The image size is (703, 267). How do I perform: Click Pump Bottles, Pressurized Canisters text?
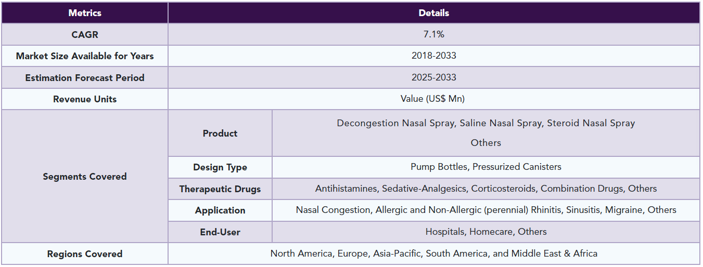486,167
